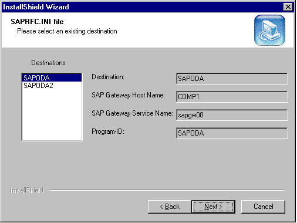Cancel the InstallShield Wizard
This screenshot has height=223, width=297.
(263, 207)
